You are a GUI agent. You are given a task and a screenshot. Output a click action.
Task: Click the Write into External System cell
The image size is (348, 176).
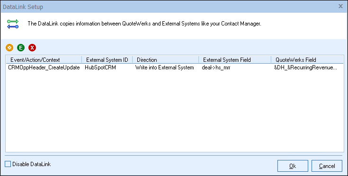164,67
